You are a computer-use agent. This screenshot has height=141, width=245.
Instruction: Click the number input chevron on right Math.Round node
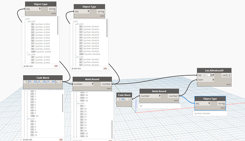[x=159, y=96]
